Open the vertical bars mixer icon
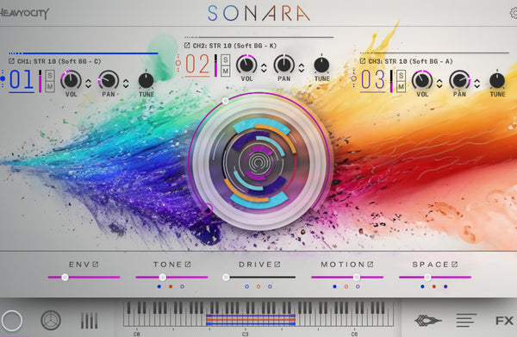The image size is (517, 337). (x=89, y=321)
